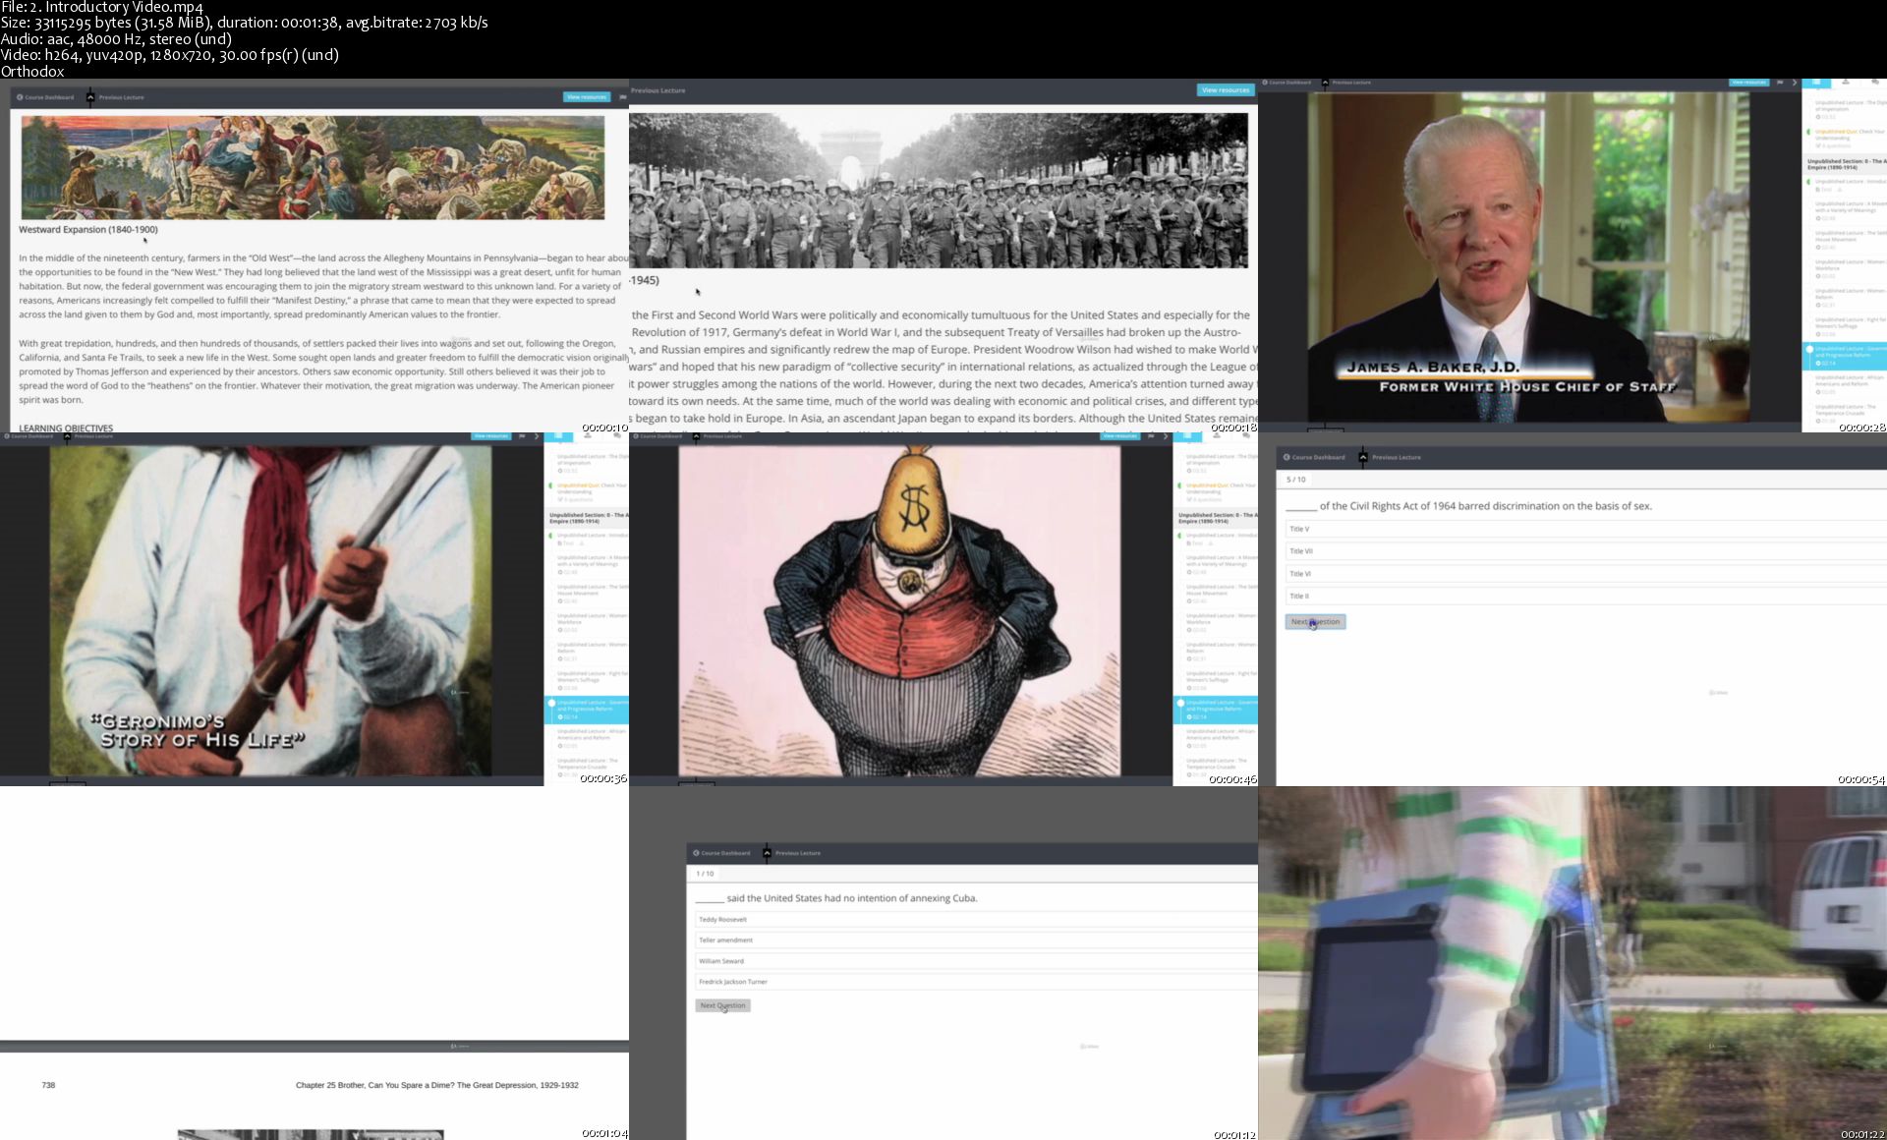This screenshot has width=1887, height=1140.
Task: Select highlighted lecture item in Geronimo frame sidebar
Action: pyautogui.click(x=588, y=710)
